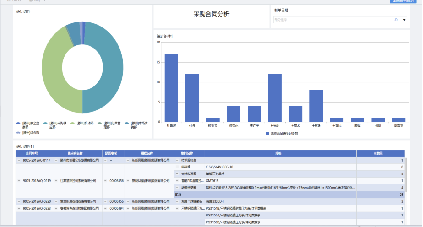
Task: Click the bar for 李广平
Action: 255,114
